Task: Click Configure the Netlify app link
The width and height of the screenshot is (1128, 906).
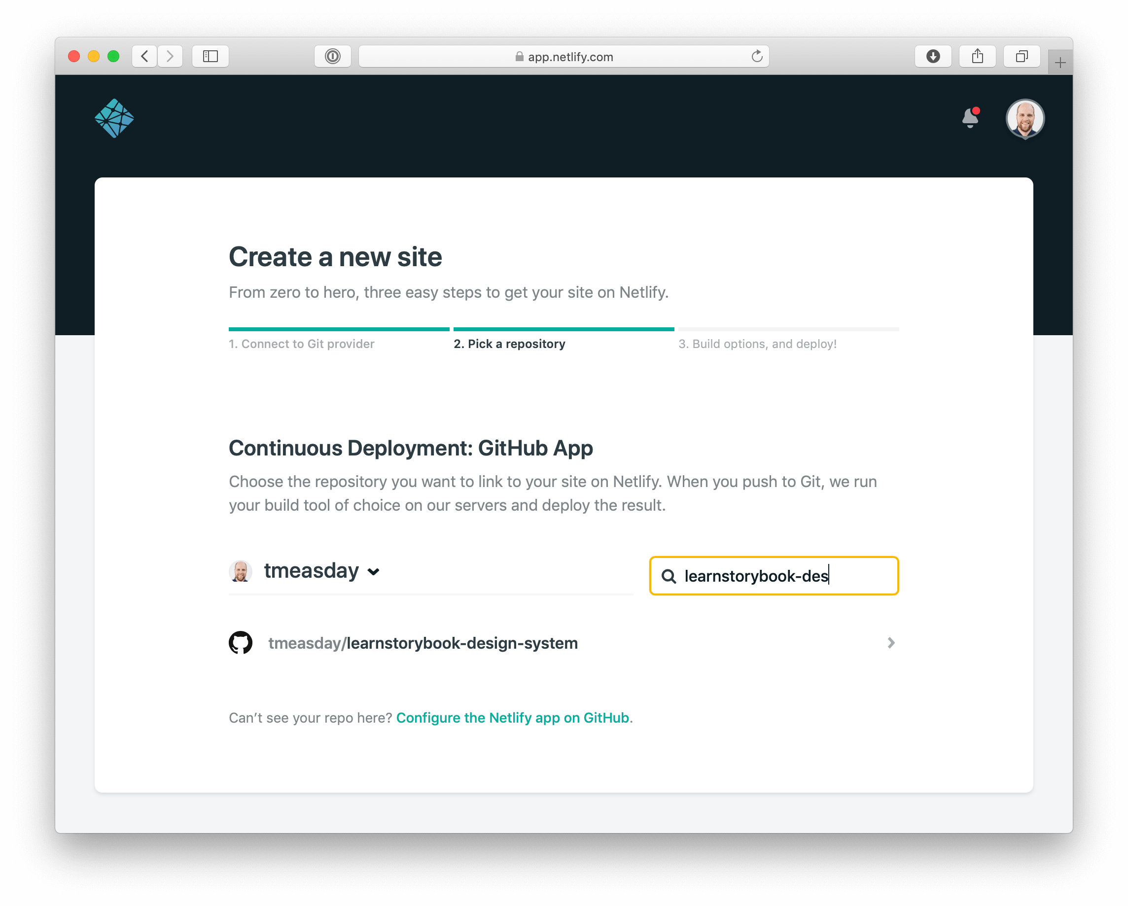Action: pyautogui.click(x=512, y=717)
